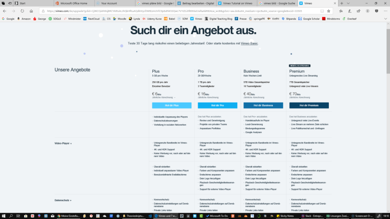Switch to Vimeo Tutorial on Vimeo tab
Image resolution: width=390 pixels, height=219 pixels.
click(x=237, y=3)
